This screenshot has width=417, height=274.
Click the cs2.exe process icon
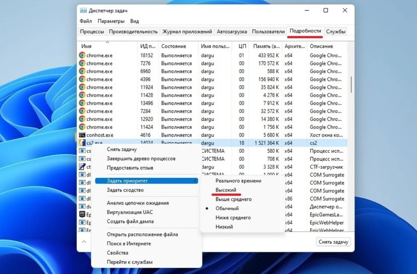pos(82,143)
